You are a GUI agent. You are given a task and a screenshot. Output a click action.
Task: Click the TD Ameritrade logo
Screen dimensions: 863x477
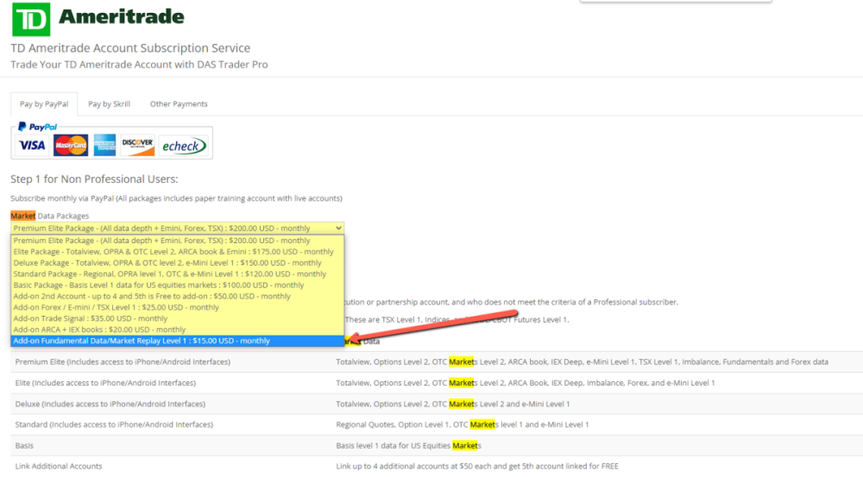[x=97, y=18]
